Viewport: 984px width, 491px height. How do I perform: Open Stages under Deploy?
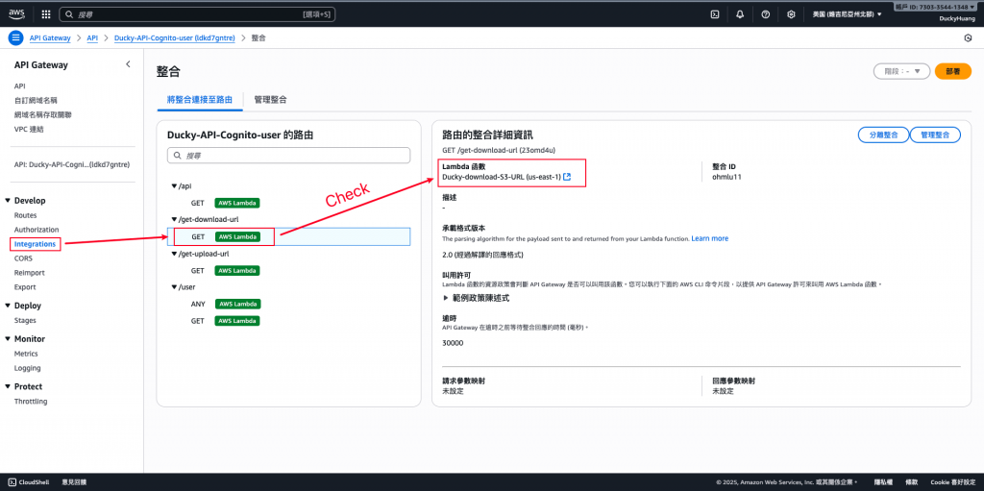point(25,320)
